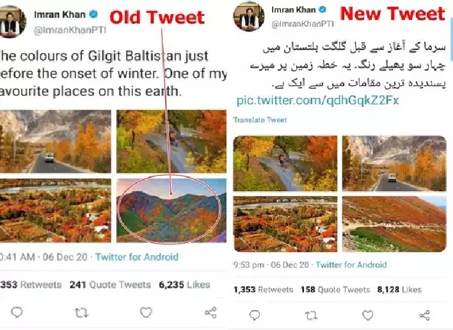453x330 pixels.
Task: Open Twitter for Android link in the new tweet
Action: click(x=351, y=265)
